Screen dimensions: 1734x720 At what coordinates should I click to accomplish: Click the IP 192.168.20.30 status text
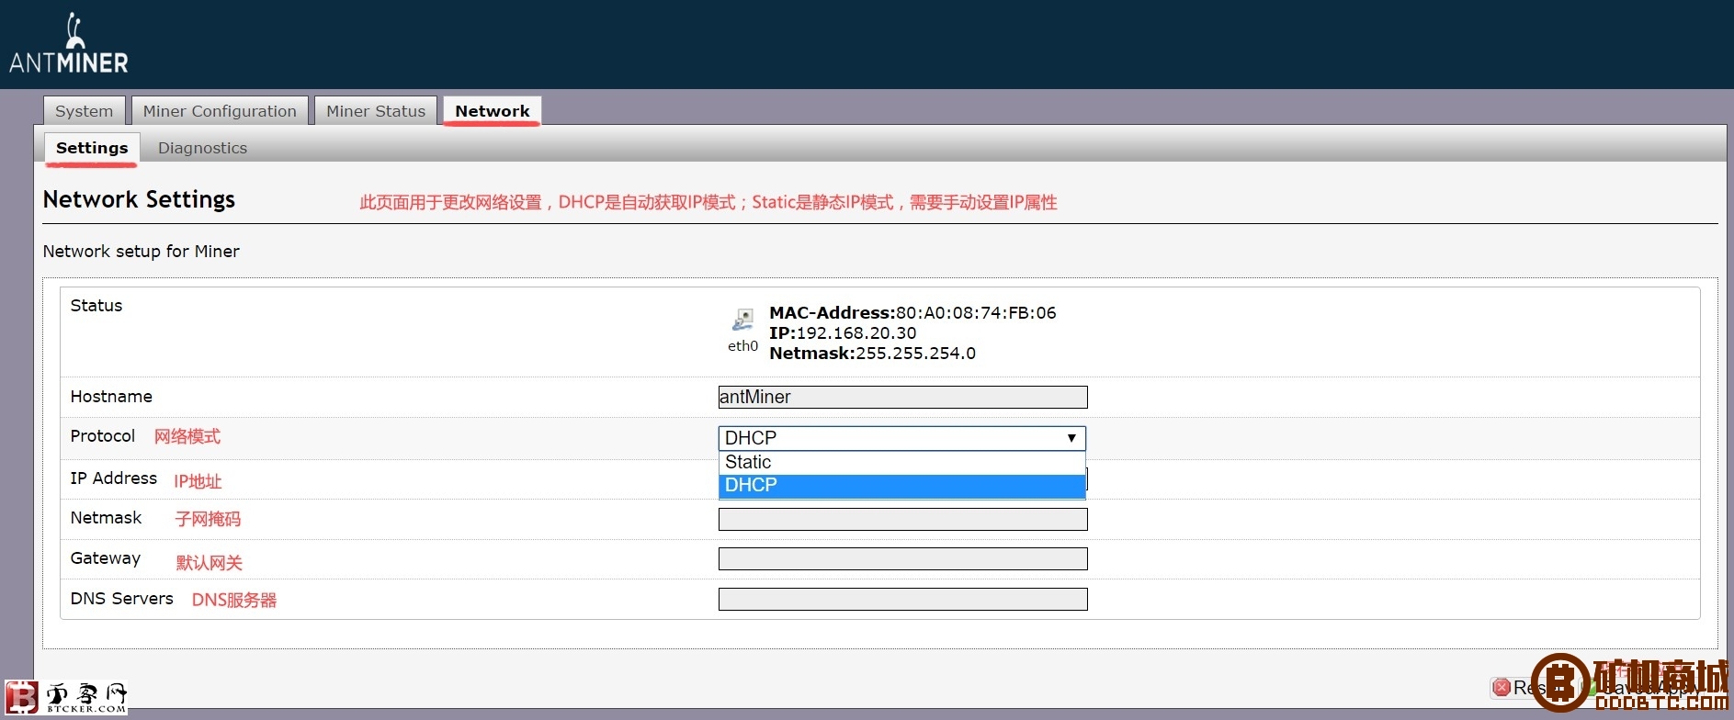(x=843, y=333)
